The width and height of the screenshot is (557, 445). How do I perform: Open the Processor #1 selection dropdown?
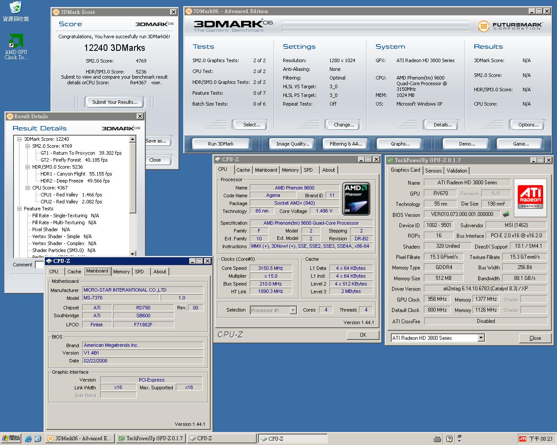[293, 310]
